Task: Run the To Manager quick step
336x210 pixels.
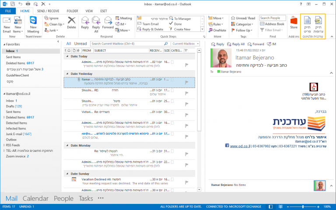Action: coord(180,19)
